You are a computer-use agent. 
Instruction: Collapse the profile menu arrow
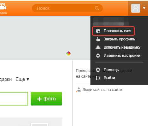(x=144, y=8)
